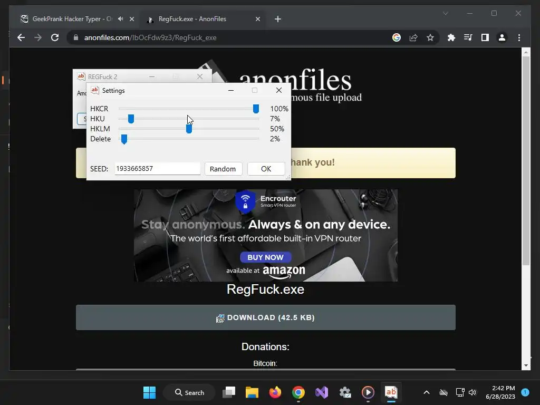The image size is (540, 405).
Task: Open Firefox from the taskbar
Action: 275,392
